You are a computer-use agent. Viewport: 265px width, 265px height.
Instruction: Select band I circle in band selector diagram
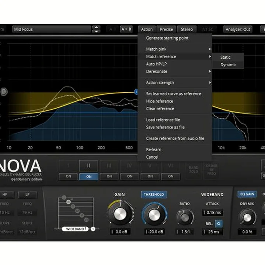pos(64,197)
